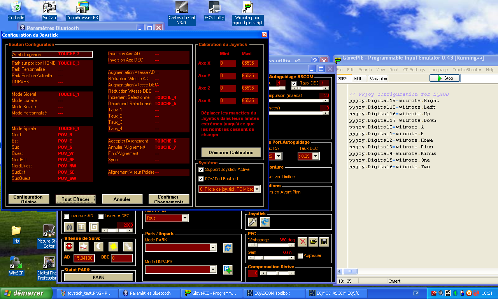Screen dimensions: 498x299
Task: Open the TroubleShooter menu in GlovePIE
Action: click(467, 70)
